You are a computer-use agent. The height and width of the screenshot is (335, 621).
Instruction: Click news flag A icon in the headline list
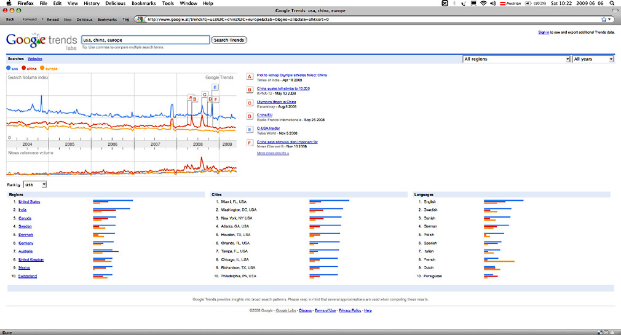coord(249,77)
